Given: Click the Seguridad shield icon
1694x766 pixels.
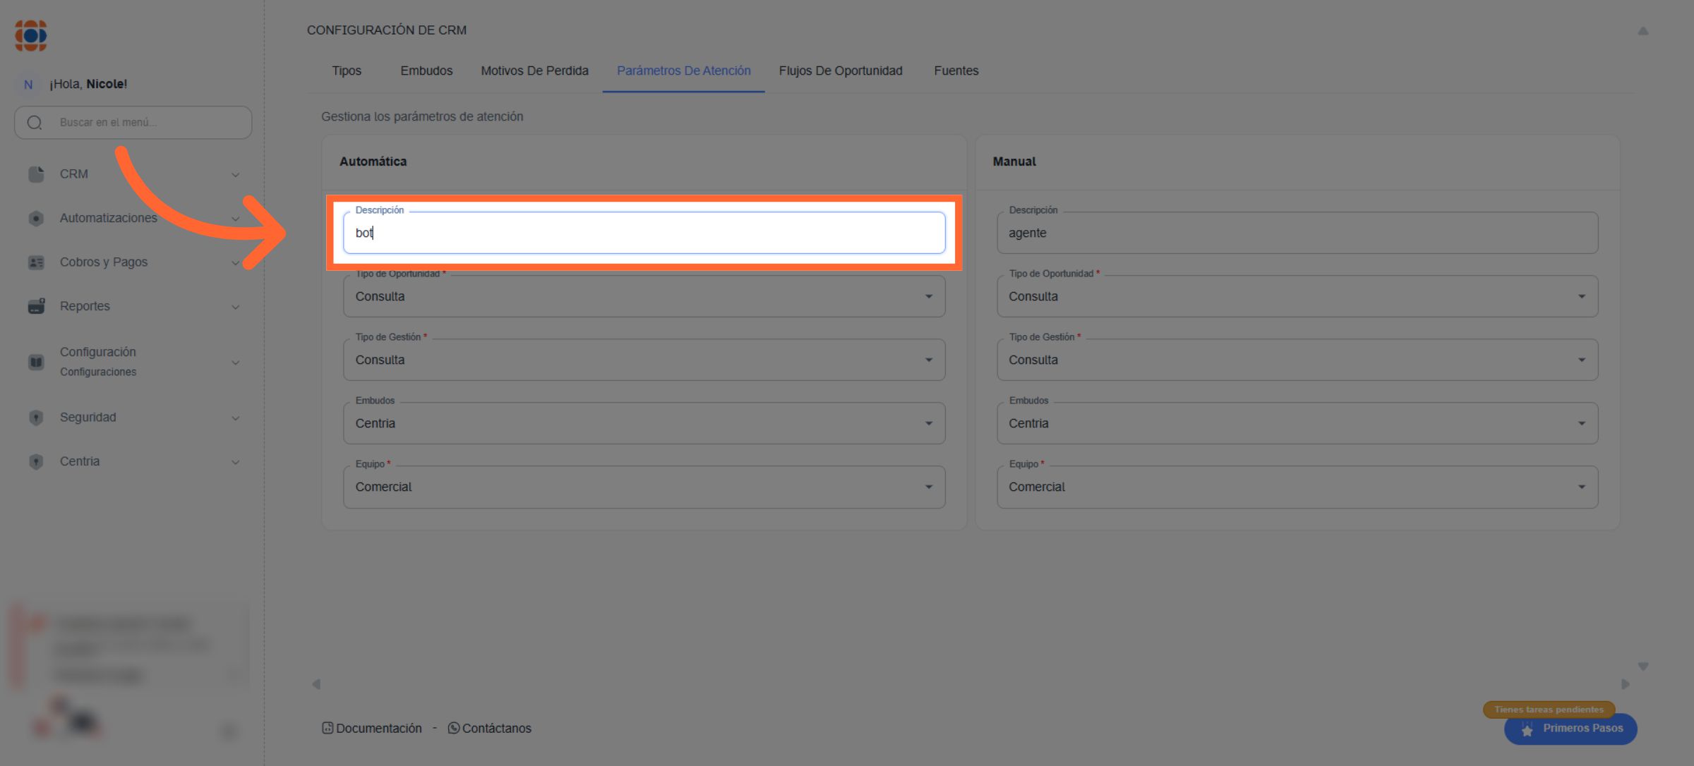Looking at the screenshot, I should [x=36, y=418].
